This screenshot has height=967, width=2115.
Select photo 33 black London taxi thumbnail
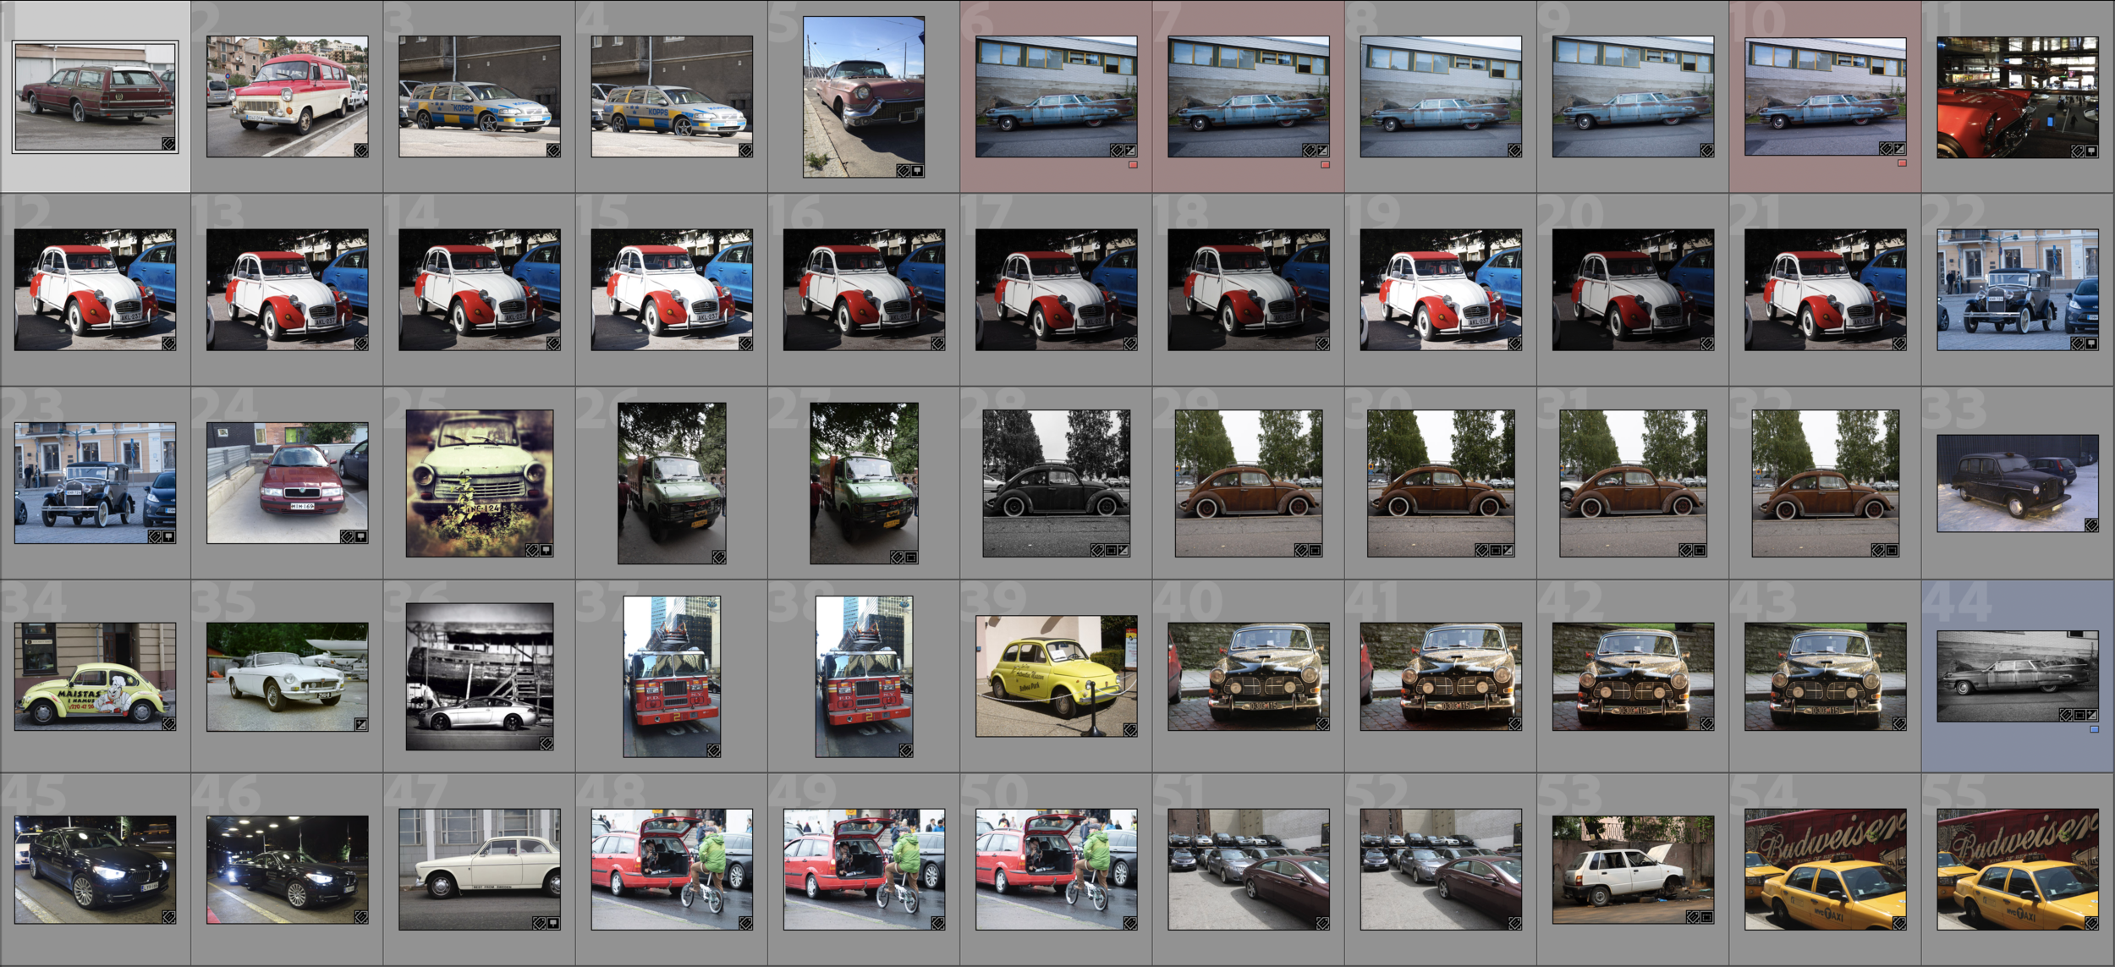pos(2018,483)
